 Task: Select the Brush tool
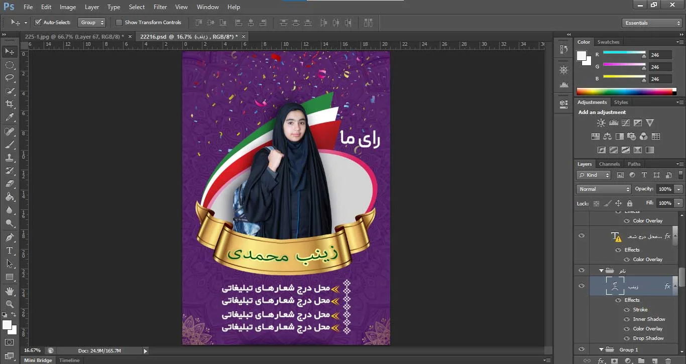point(10,145)
